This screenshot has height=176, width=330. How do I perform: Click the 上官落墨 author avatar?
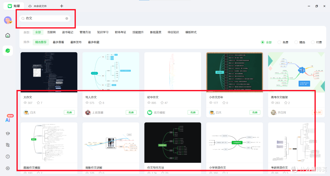(x=88, y=113)
